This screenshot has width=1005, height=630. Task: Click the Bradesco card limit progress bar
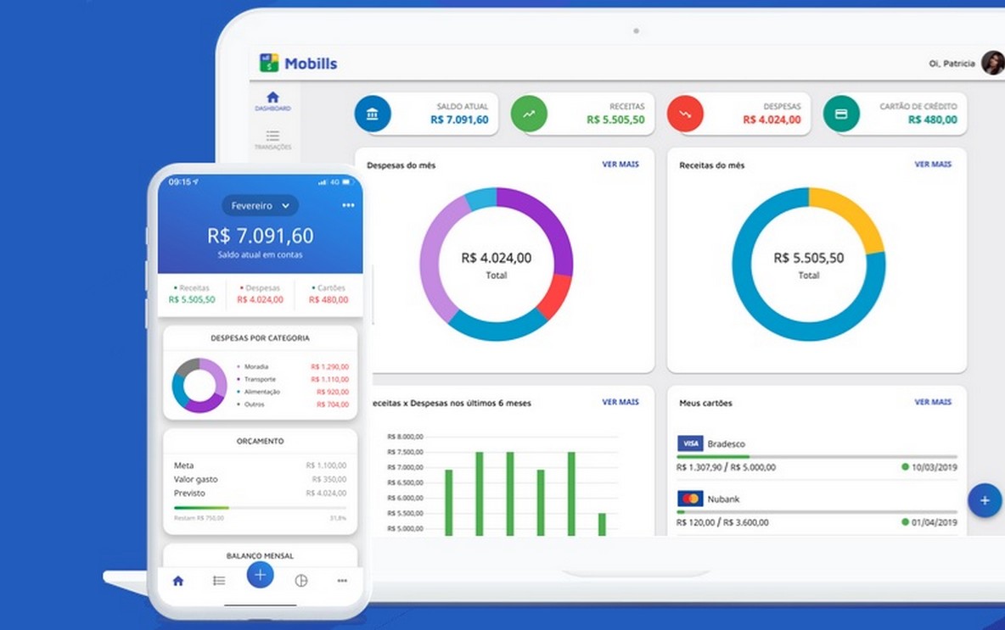point(817,457)
